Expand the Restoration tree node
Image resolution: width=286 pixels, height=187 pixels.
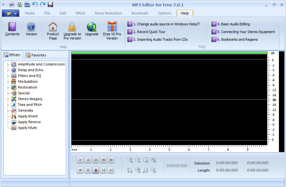tap(8, 88)
